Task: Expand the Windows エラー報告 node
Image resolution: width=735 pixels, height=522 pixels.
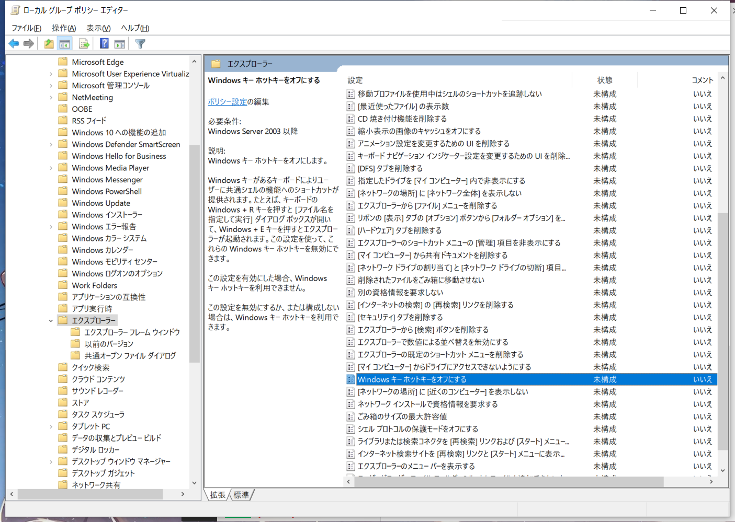Action: pyautogui.click(x=51, y=227)
